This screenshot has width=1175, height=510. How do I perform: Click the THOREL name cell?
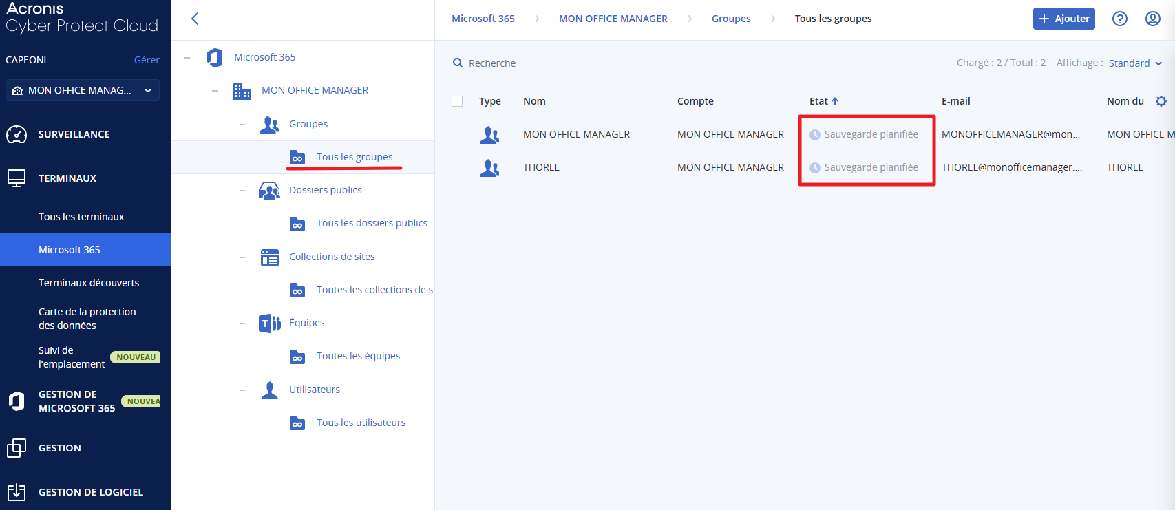click(x=541, y=167)
